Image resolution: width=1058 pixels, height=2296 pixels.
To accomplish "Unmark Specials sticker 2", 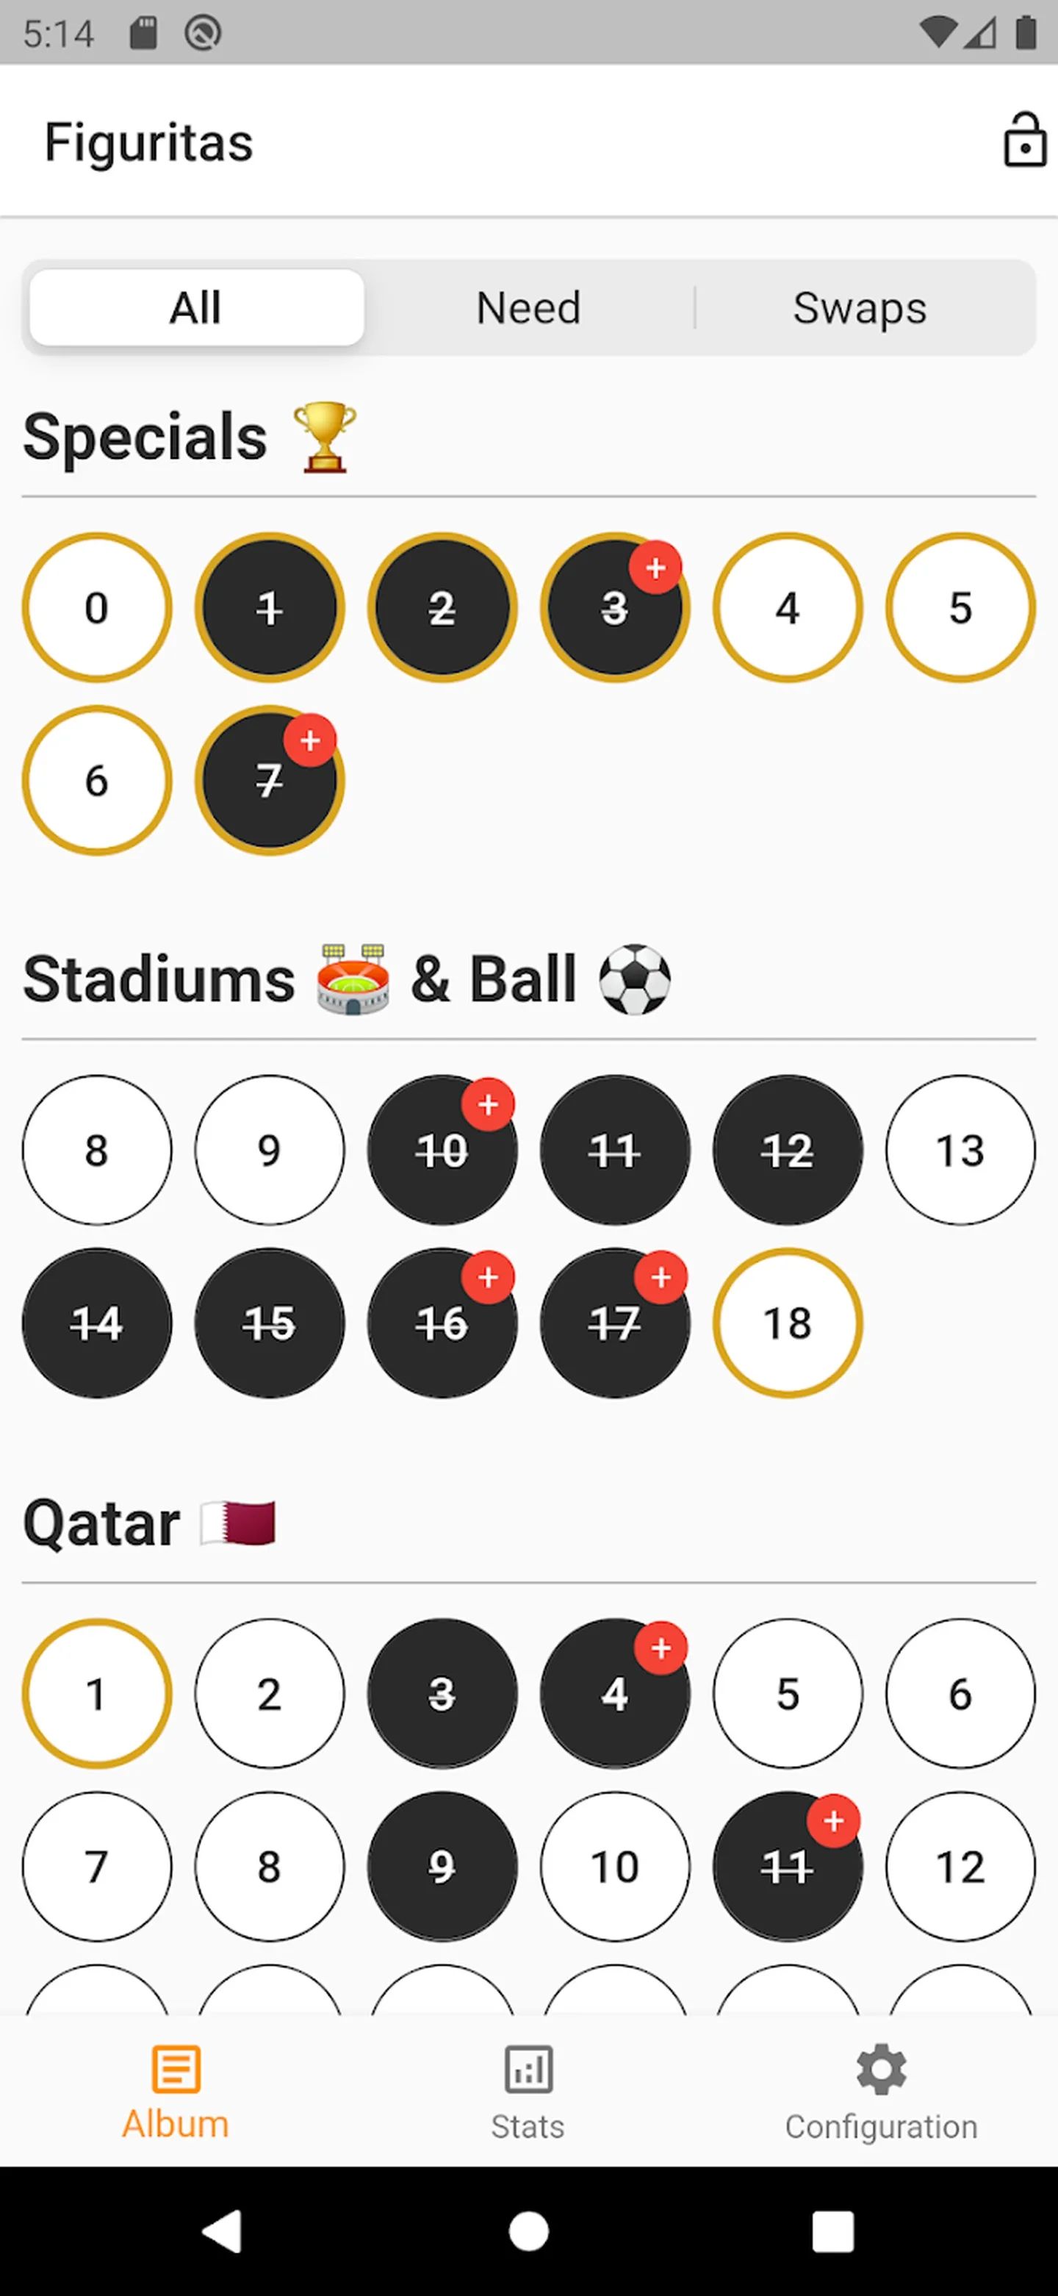I will coord(442,608).
